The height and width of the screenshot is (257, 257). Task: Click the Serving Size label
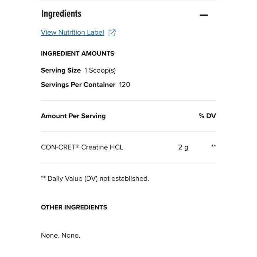tap(61, 70)
